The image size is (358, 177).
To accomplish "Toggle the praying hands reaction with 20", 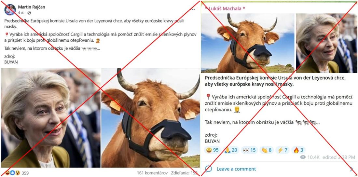I will [x=231, y=150].
